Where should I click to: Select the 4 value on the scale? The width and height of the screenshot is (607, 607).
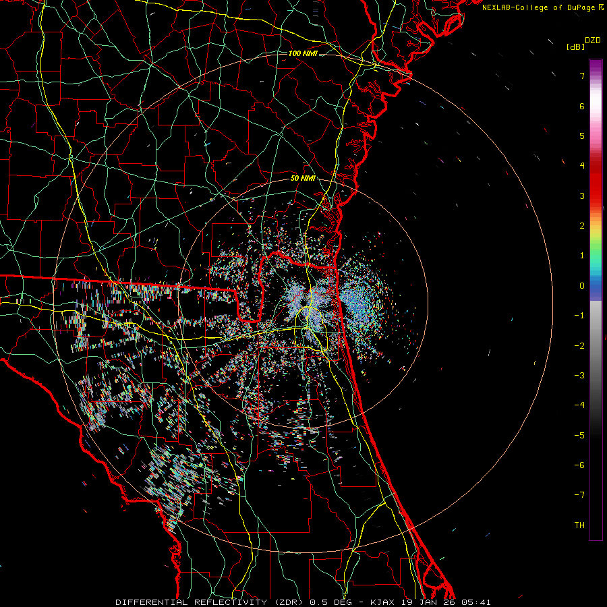(x=582, y=166)
